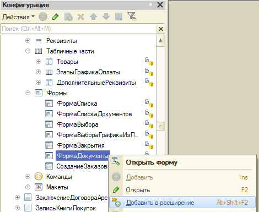Image resolution: width=259 pixels, height=212 pixels.
Task: Collapse the Формы node
Action: click(28, 93)
